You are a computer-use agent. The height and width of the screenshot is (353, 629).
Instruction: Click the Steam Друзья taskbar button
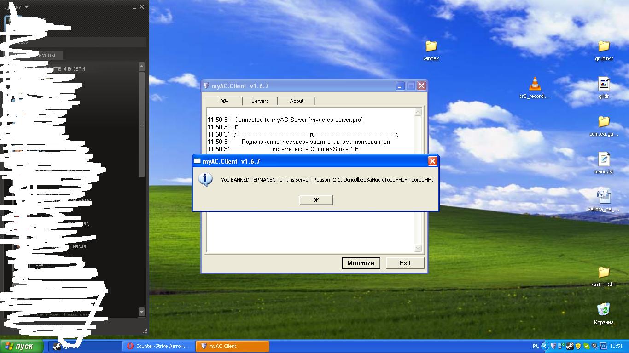point(85,346)
